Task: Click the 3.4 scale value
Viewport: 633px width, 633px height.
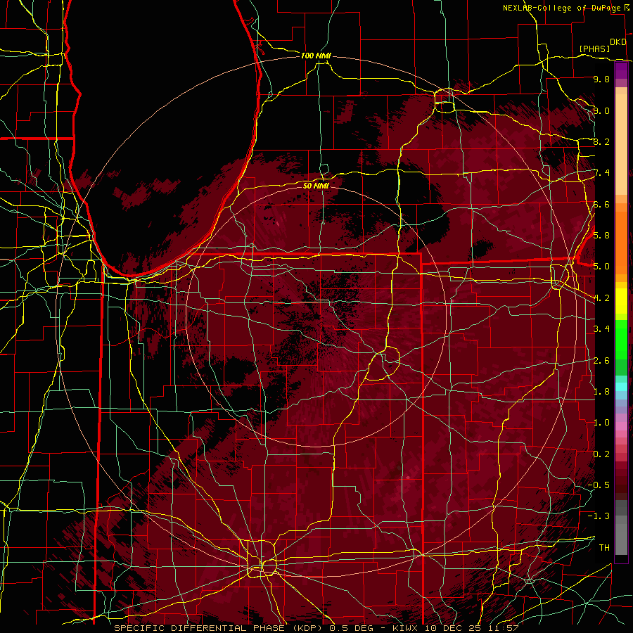Action: click(x=601, y=328)
